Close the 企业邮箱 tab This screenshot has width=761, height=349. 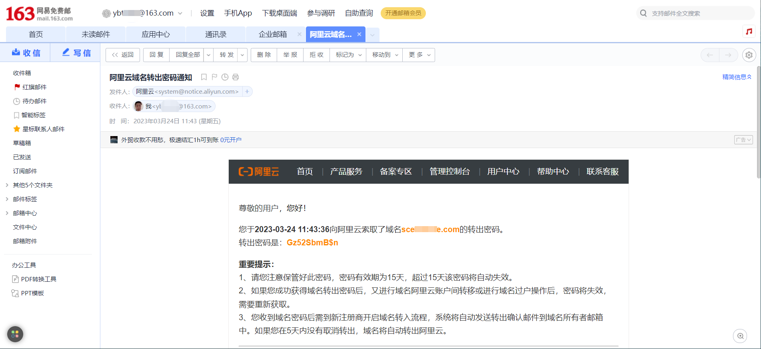point(299,34)
